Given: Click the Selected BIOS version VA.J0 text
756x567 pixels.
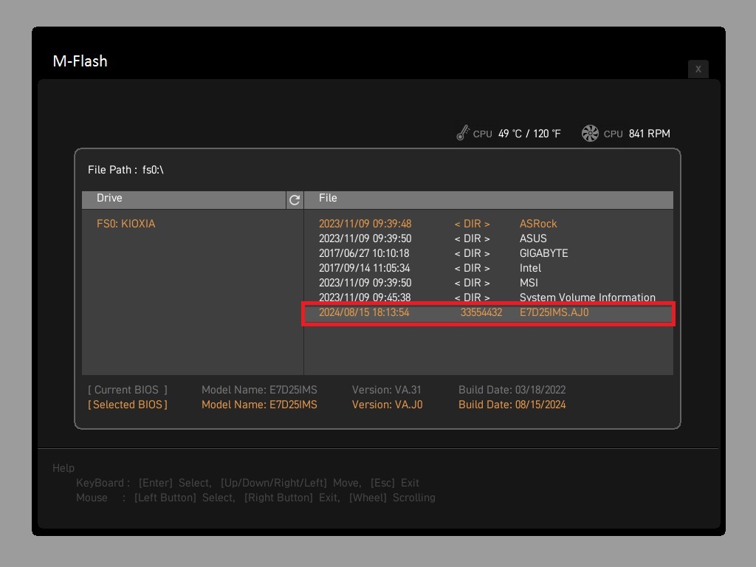Looking at the screenshot, I should 388,405.
